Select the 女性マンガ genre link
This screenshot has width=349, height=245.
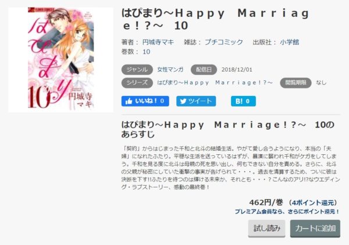(x=170, y=69)
